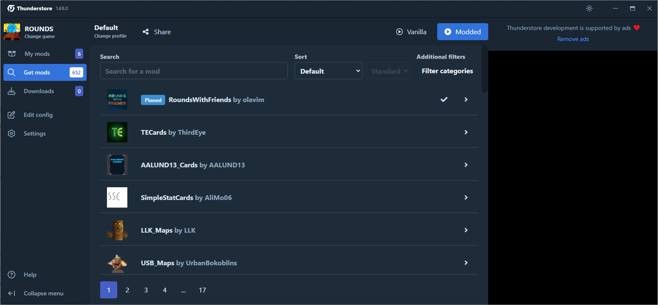Launch the game in Modded mode
This screenshot has height=305, width=658.
[x=462, y=32]
